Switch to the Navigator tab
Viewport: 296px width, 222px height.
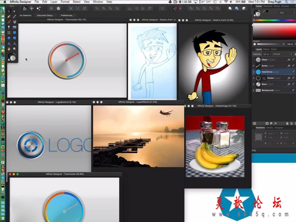tap(279, 128)
